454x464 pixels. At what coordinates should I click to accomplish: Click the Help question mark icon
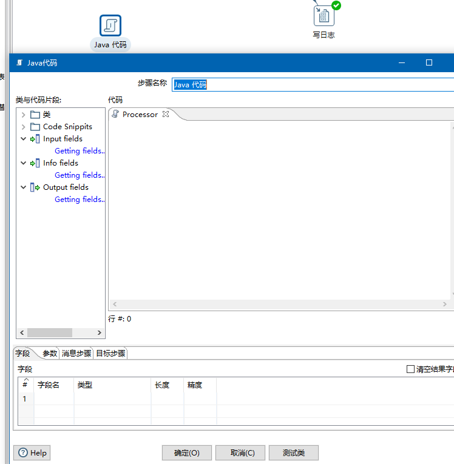click(x=23, y=452)
